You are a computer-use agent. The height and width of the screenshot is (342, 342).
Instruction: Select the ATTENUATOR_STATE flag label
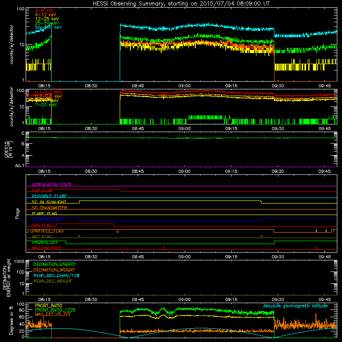(x=52, y=185)
